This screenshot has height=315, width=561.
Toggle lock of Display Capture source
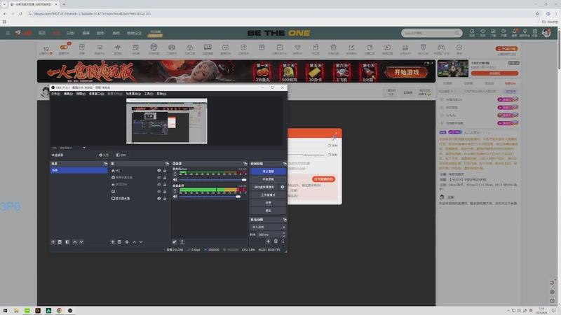165,199
